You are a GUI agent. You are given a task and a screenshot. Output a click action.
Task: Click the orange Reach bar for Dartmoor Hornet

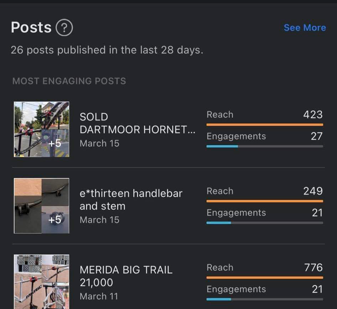coord(264,125)
